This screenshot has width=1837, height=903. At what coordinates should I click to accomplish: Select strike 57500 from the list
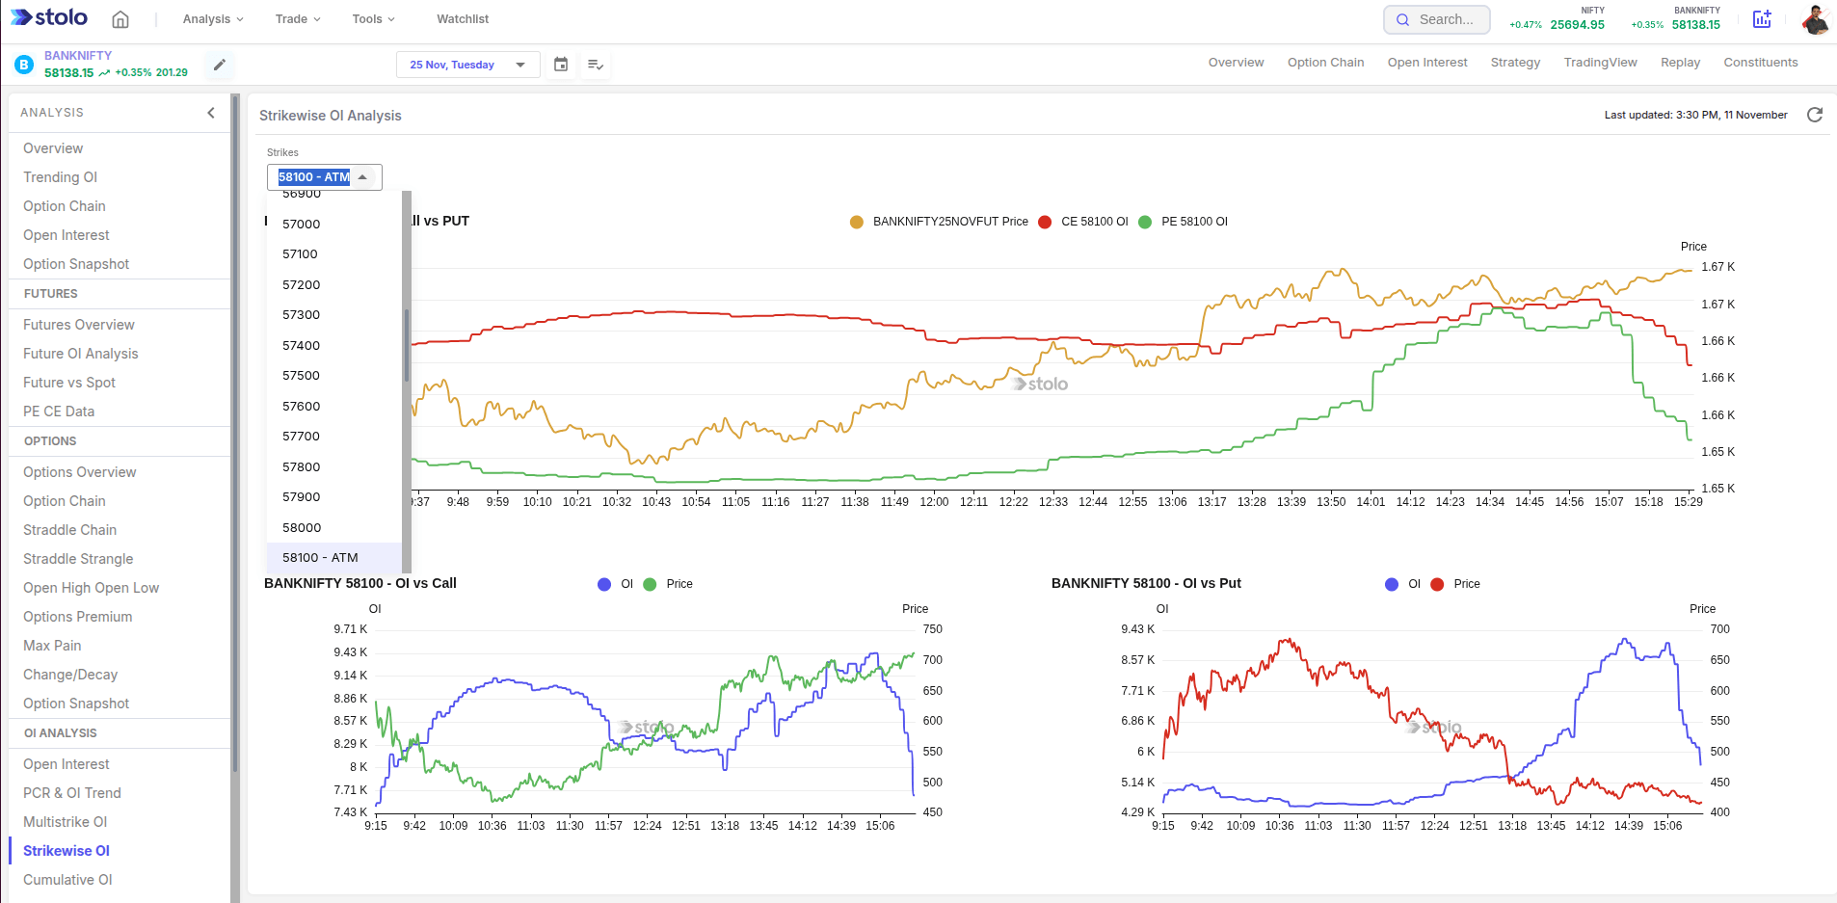300,375
